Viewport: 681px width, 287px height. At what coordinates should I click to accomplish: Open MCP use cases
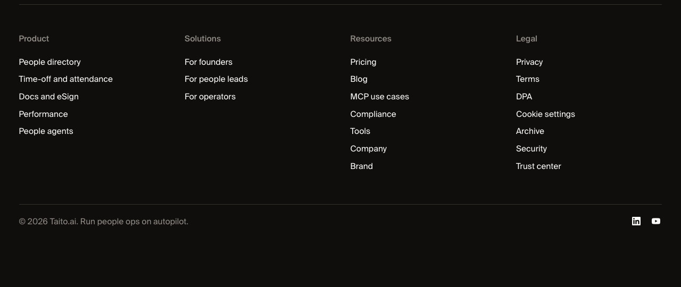click(x=380, y=97)
